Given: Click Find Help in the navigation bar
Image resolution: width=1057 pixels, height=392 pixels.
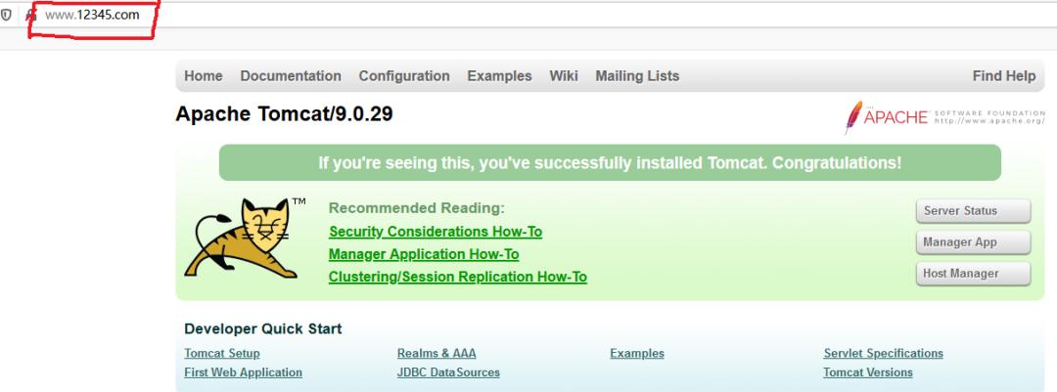Looking at the screenshot, I should coord(1004,76).
